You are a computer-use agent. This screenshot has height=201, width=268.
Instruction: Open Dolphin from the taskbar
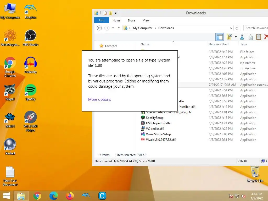[x=86, y=196]
